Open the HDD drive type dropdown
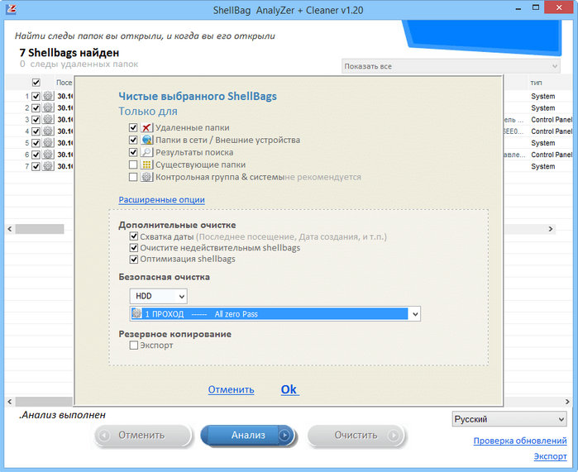This screenshot has width=578, height=472. pos(159,296)
